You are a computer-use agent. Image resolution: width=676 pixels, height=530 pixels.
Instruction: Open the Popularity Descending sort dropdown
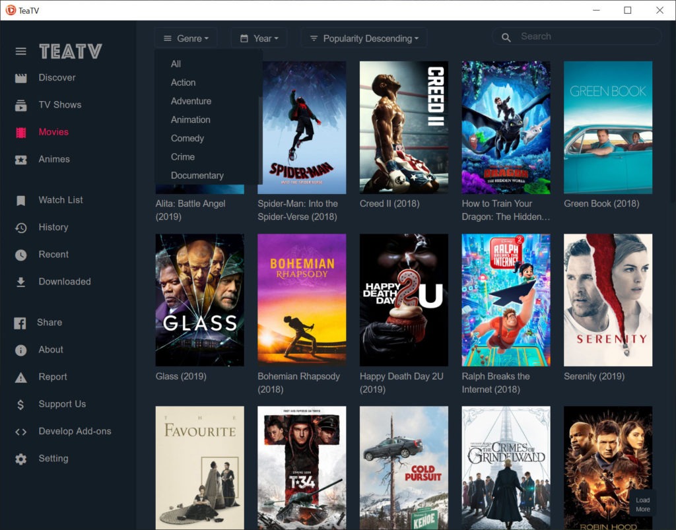click(x=364, y=38)
